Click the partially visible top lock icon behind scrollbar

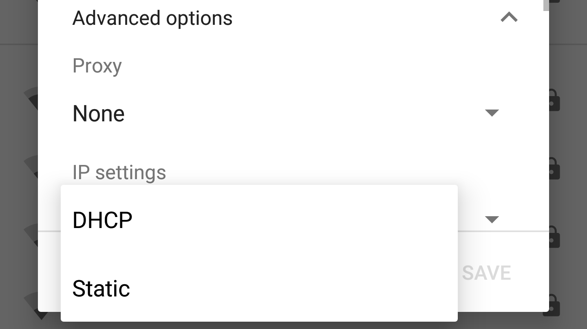click(555, 2)
